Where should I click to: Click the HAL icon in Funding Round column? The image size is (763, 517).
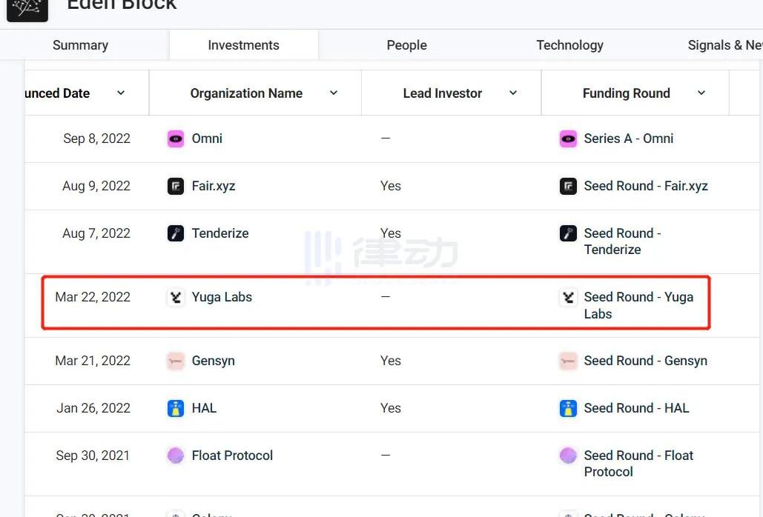coord(568,409)
